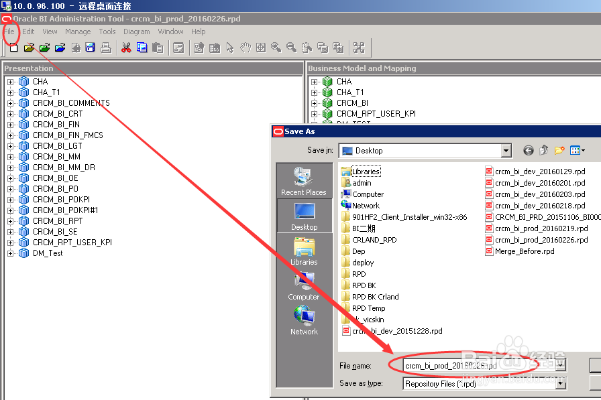
Task: Expand CHA_T1 in Business Model panel
Action: tap(315, 92)
